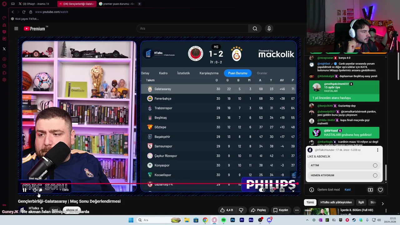Click 'Katıl' in members-only chat bar
The width and height of the screenshot is (400, 225).
click(347, 190)
